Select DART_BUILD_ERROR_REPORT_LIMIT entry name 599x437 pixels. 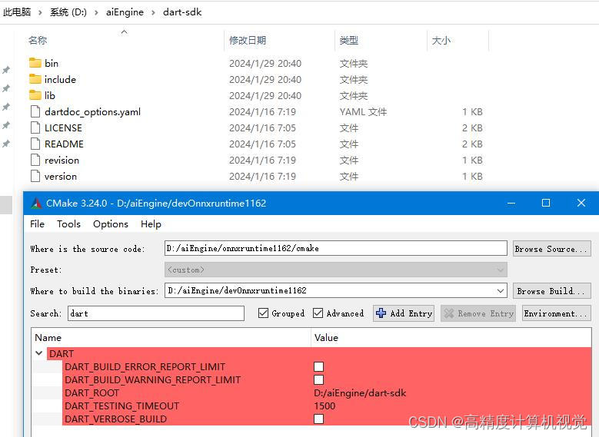tap(145, 367)
